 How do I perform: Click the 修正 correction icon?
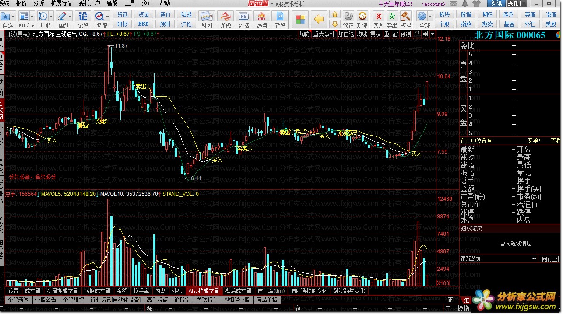click(x=348, y=16)
